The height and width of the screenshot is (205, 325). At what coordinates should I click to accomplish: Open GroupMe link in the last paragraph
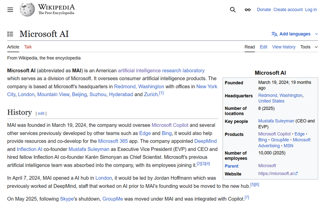point(113,199)
